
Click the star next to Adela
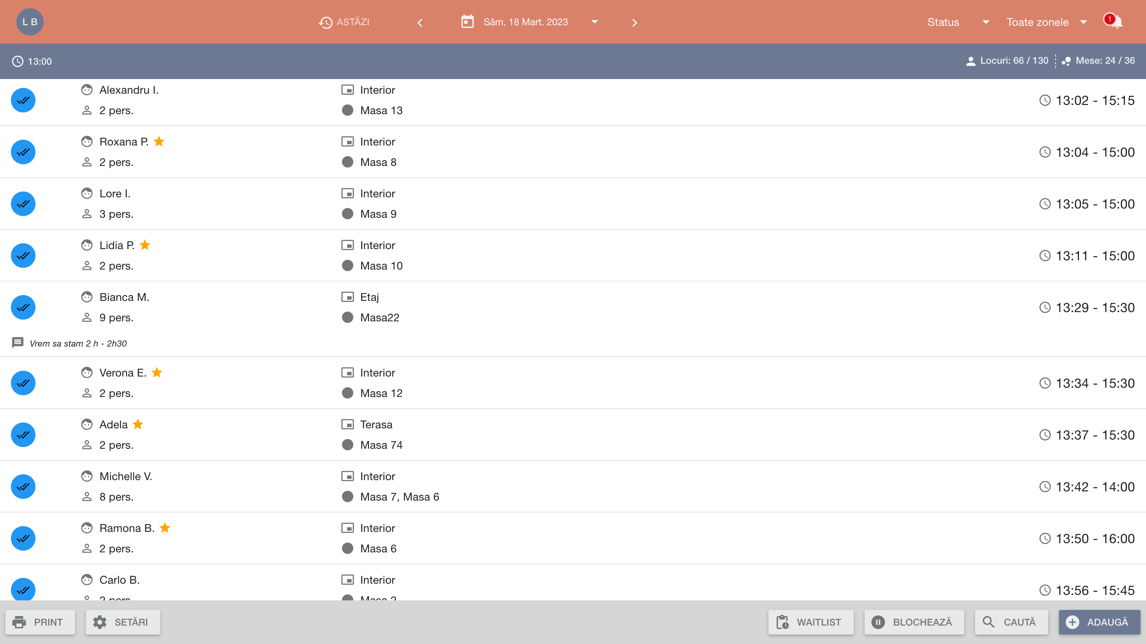[138, 424]
